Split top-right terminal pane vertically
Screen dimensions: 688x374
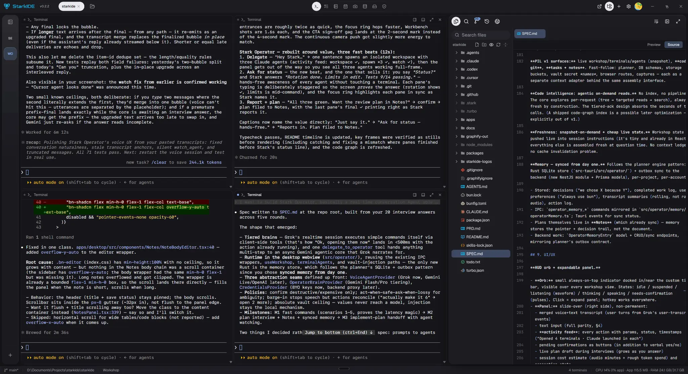tap(415, 20)
